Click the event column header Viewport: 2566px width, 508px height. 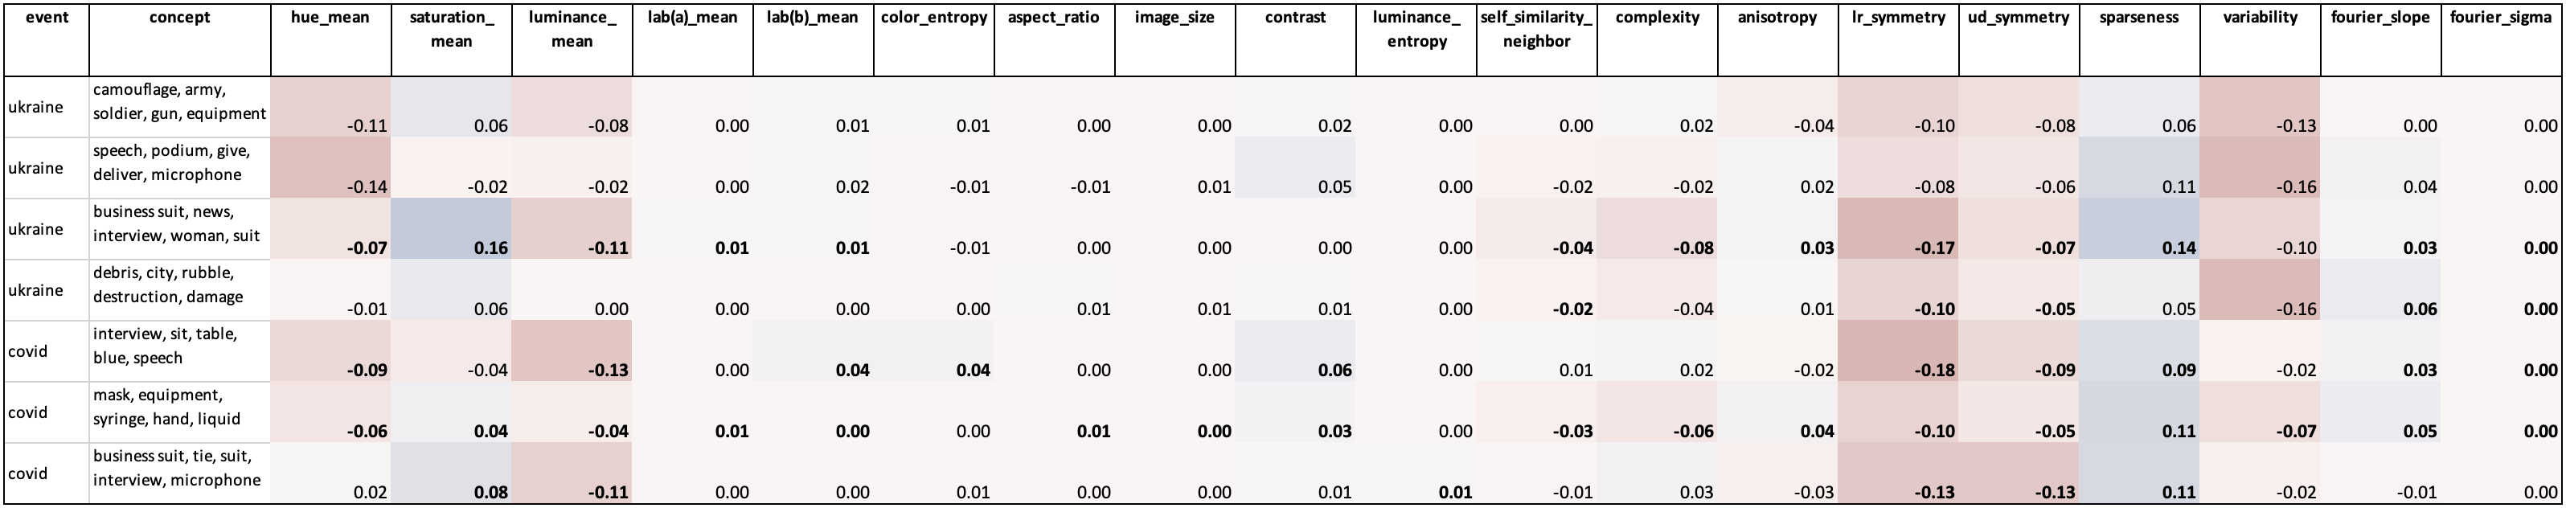46,18
